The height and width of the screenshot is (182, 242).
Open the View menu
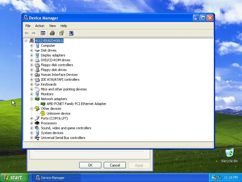(x=52, y=26)
